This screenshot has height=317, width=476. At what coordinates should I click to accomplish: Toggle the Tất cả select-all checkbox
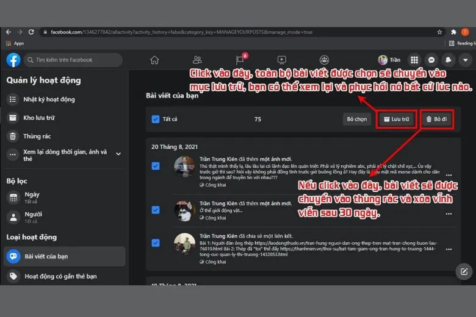pos(156,119)
